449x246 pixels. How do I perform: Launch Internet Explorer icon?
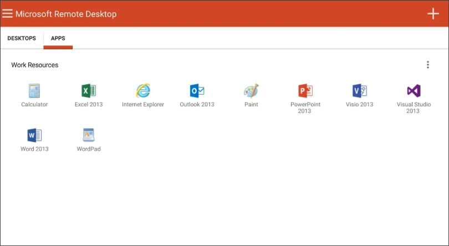pyautogui.click(x=143, y=91)
